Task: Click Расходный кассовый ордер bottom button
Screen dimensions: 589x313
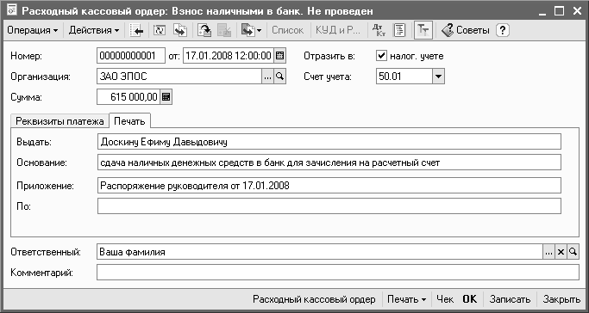Action: pos(314,299)
